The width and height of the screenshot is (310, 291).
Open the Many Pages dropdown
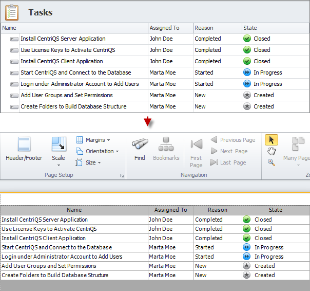298,165
